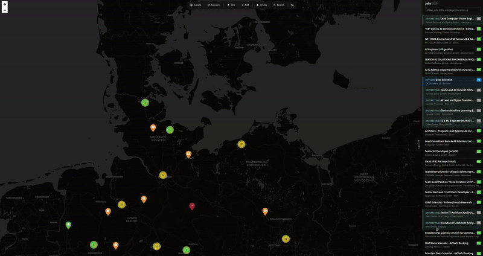Screen dimensions: 483x256
Task: Export jobs with the CSV button
Action: pos(231,5)
